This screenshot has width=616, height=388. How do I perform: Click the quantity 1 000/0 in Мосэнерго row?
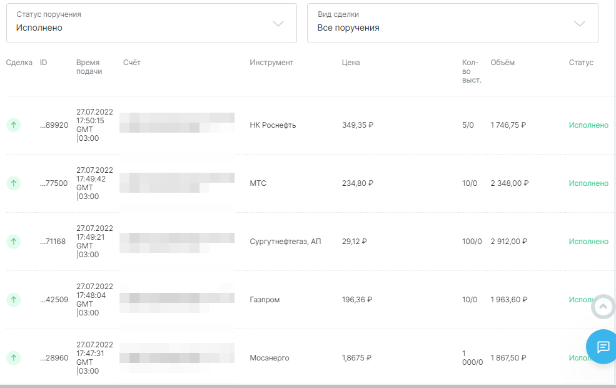[x=472, y=358]
